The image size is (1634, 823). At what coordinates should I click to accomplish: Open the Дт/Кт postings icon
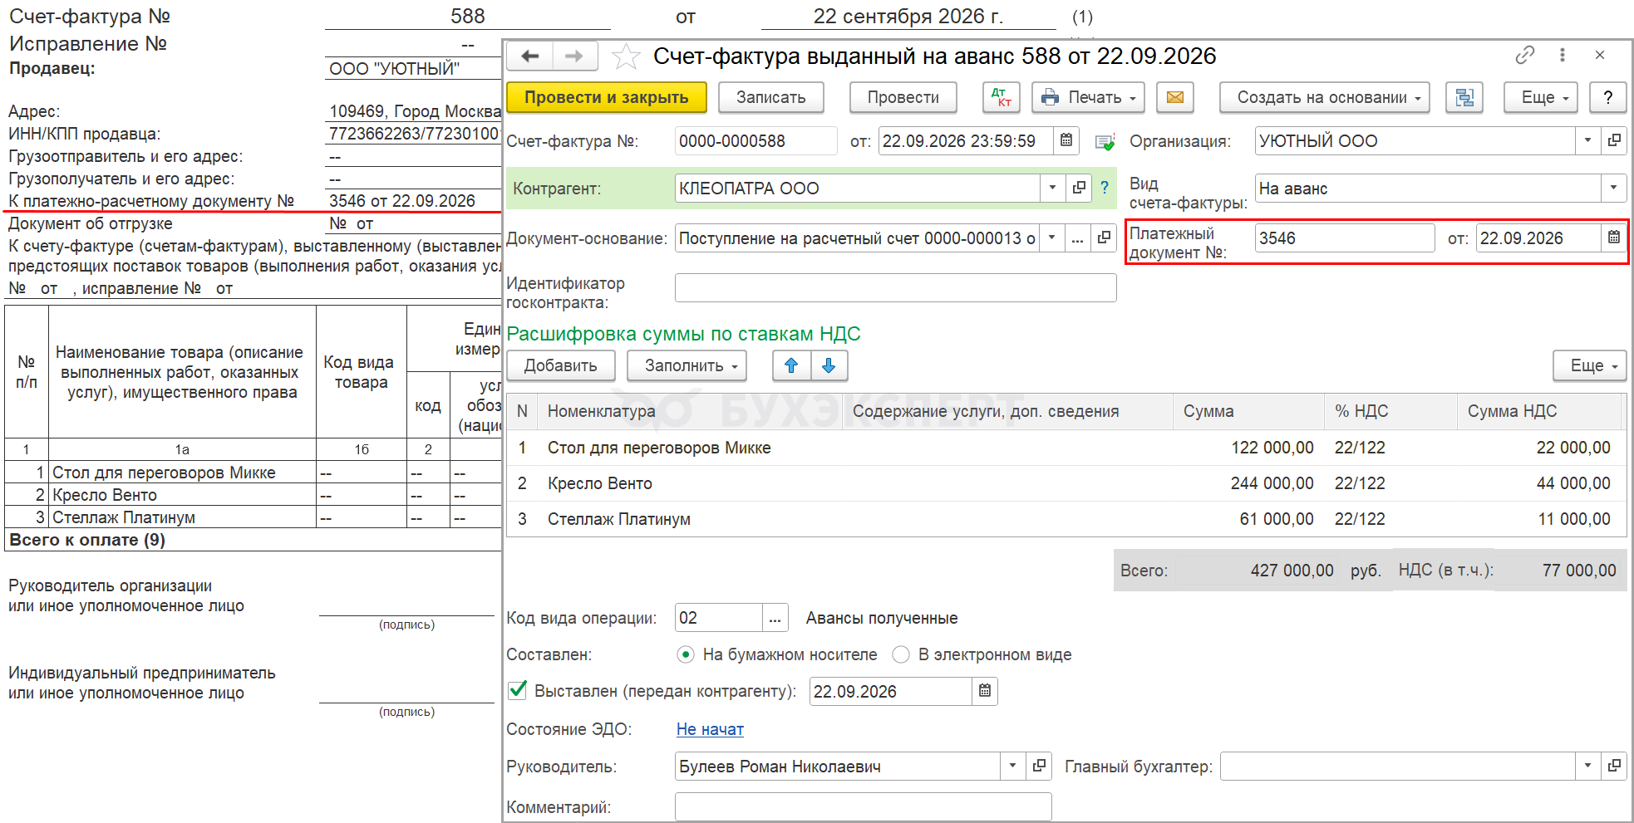pyautogui.click(x=1001, y=97)
